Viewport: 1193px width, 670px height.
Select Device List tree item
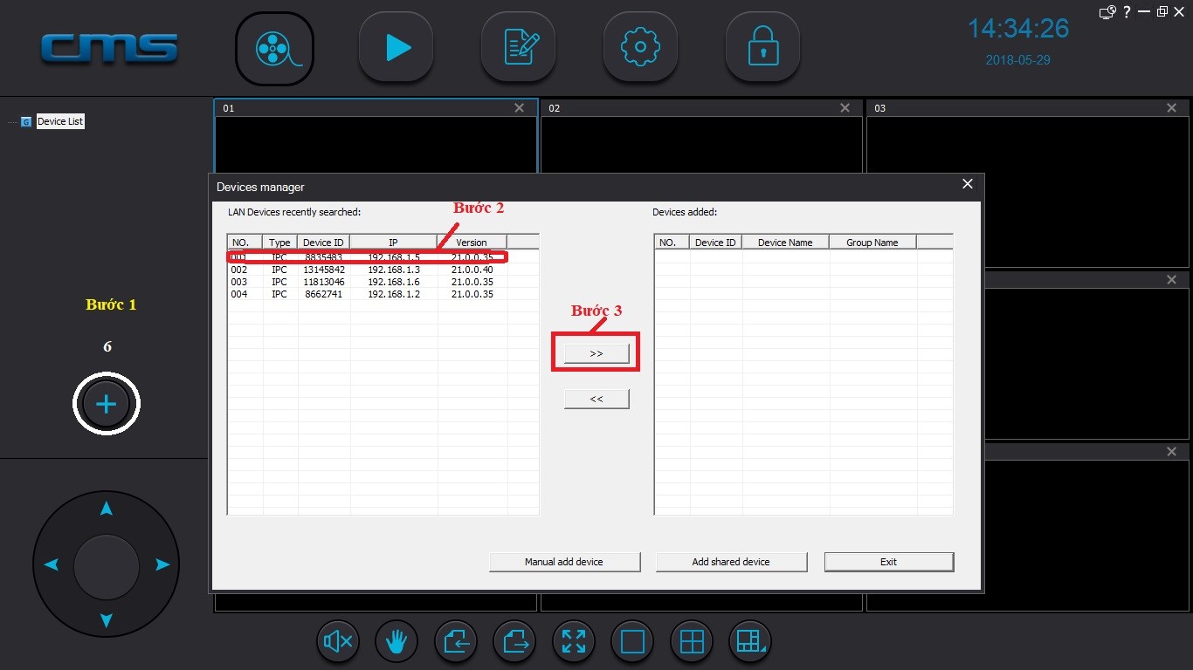pyautogui.click(x=60, y=121)
